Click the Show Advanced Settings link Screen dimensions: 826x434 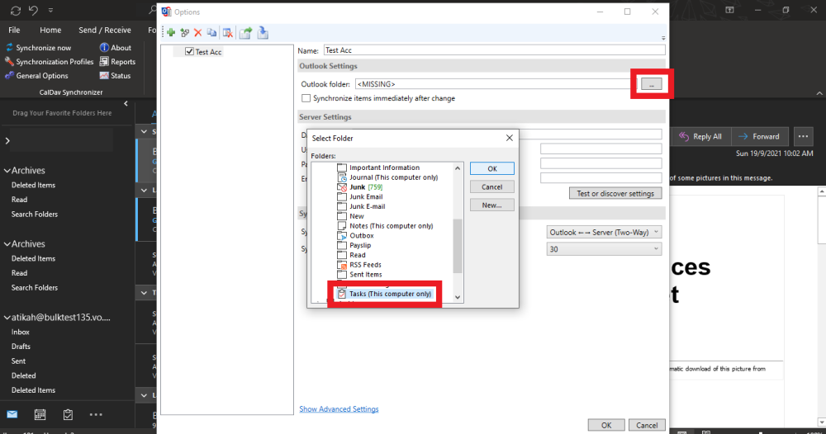coord(339,409)
